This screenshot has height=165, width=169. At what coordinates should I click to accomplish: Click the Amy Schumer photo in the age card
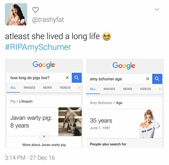(150, 124)
